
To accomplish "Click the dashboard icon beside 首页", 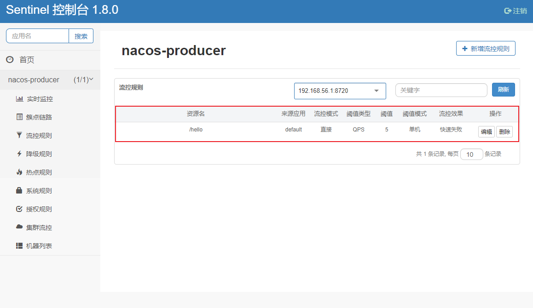I will (10, 60).
